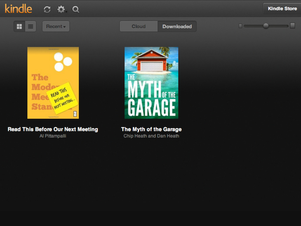Viewport: 301px width, 226px height.
Task: Open the Read This Before Our Next Meeting cover
Action: click(53, 83)
